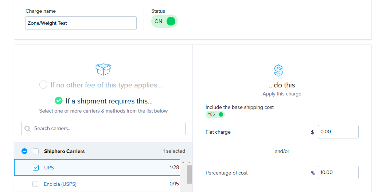Open the Endicia (USPS) carrier link
This screenshot has height=192, width=386.
pyautogui.click(x=60, y=184)
